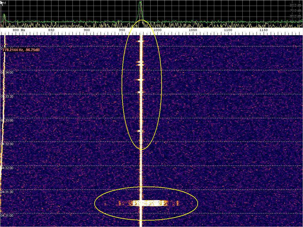Click the 04:31:00 time label

7,215
